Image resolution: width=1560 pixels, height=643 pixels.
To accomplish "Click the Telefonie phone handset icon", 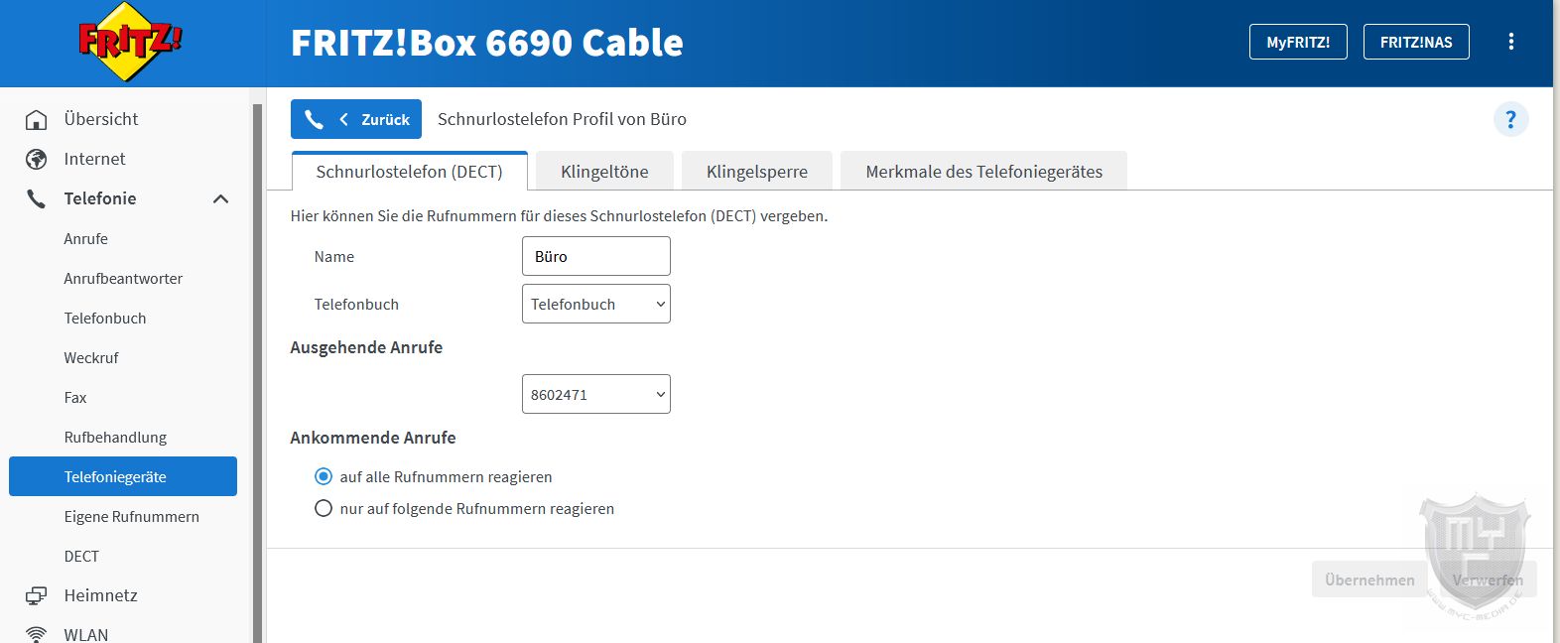I will [37, 198].
